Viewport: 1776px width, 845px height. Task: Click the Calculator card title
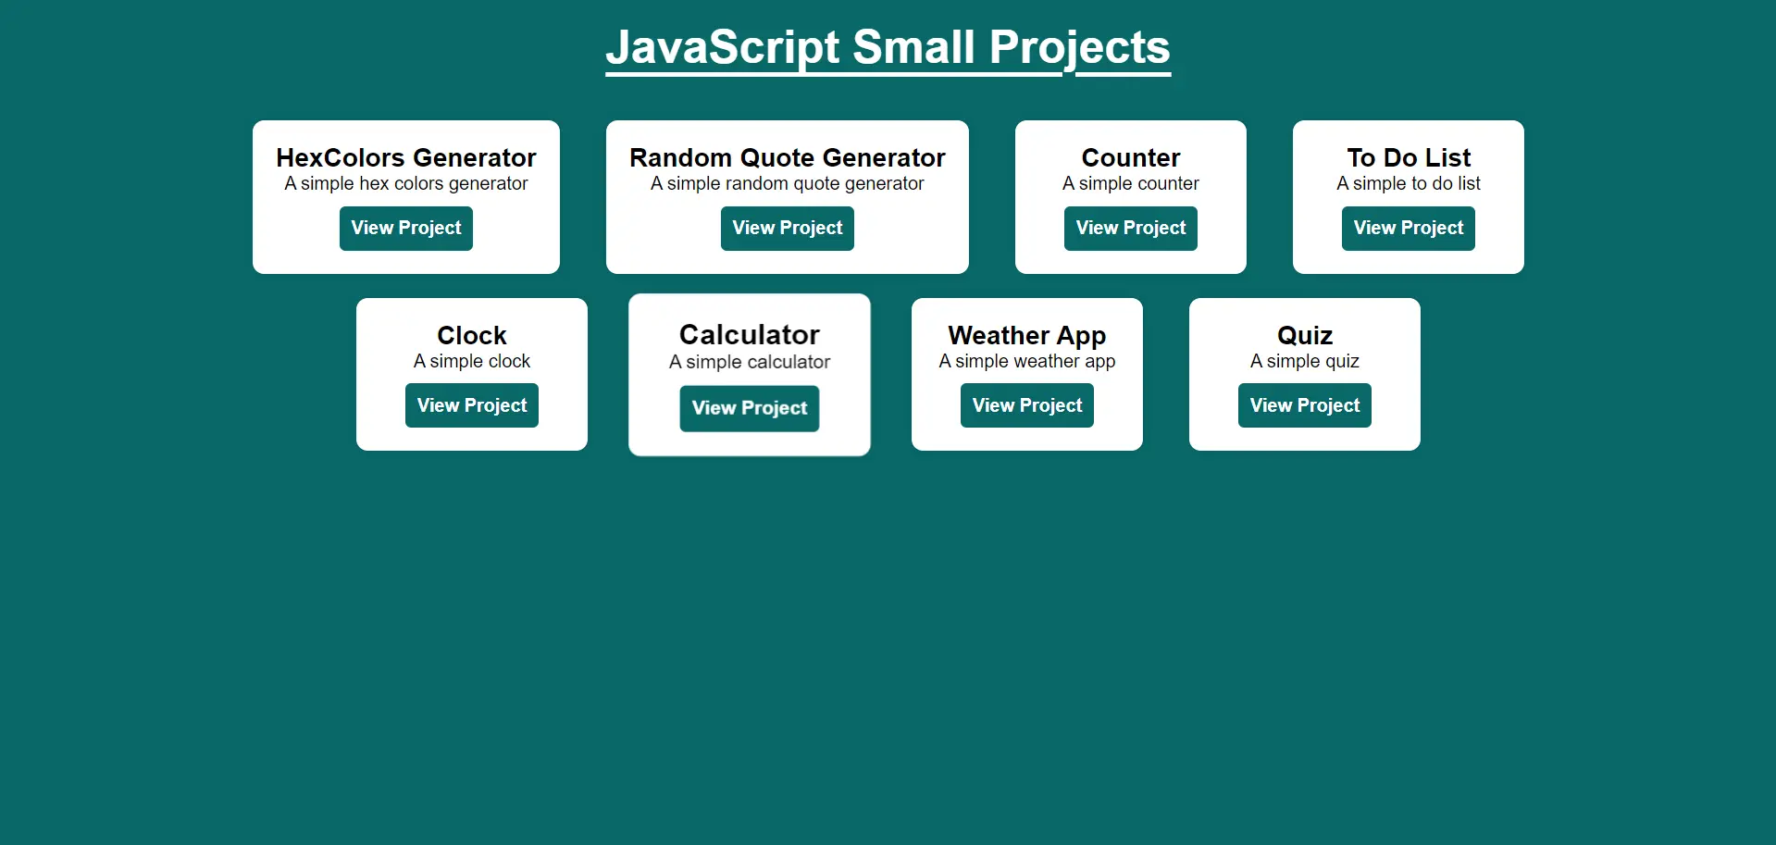[750, 334]
